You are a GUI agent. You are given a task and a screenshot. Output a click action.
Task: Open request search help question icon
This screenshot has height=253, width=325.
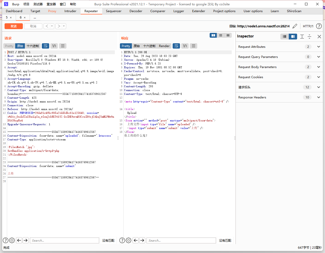5,240
